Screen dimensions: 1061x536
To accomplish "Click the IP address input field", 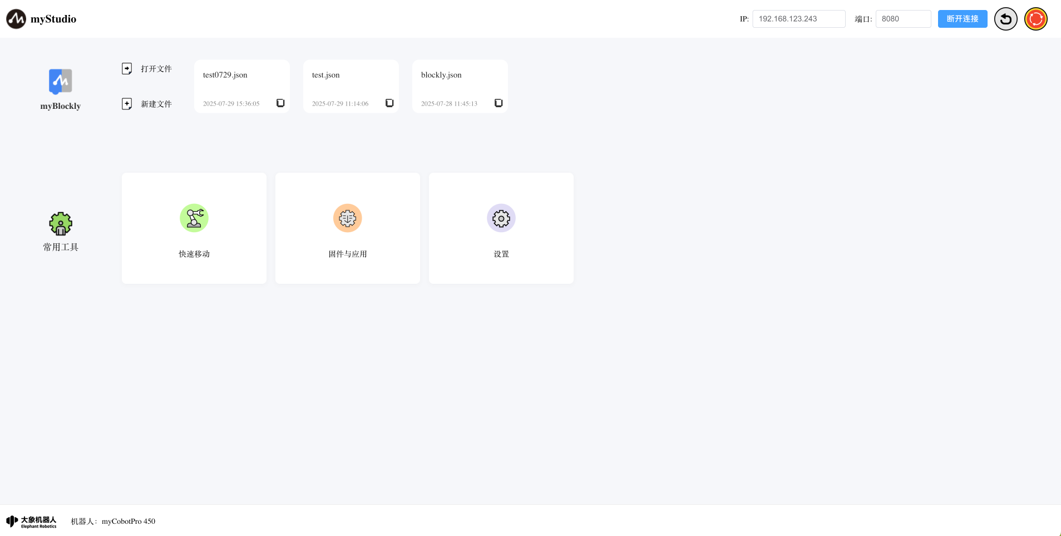I will click(x=798, y=19).
